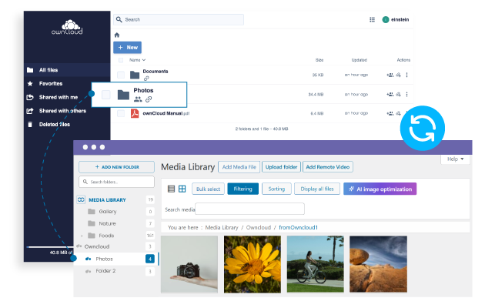Open the ownCloud application switcher grid
Screen dimensions: 485x308
372,19
